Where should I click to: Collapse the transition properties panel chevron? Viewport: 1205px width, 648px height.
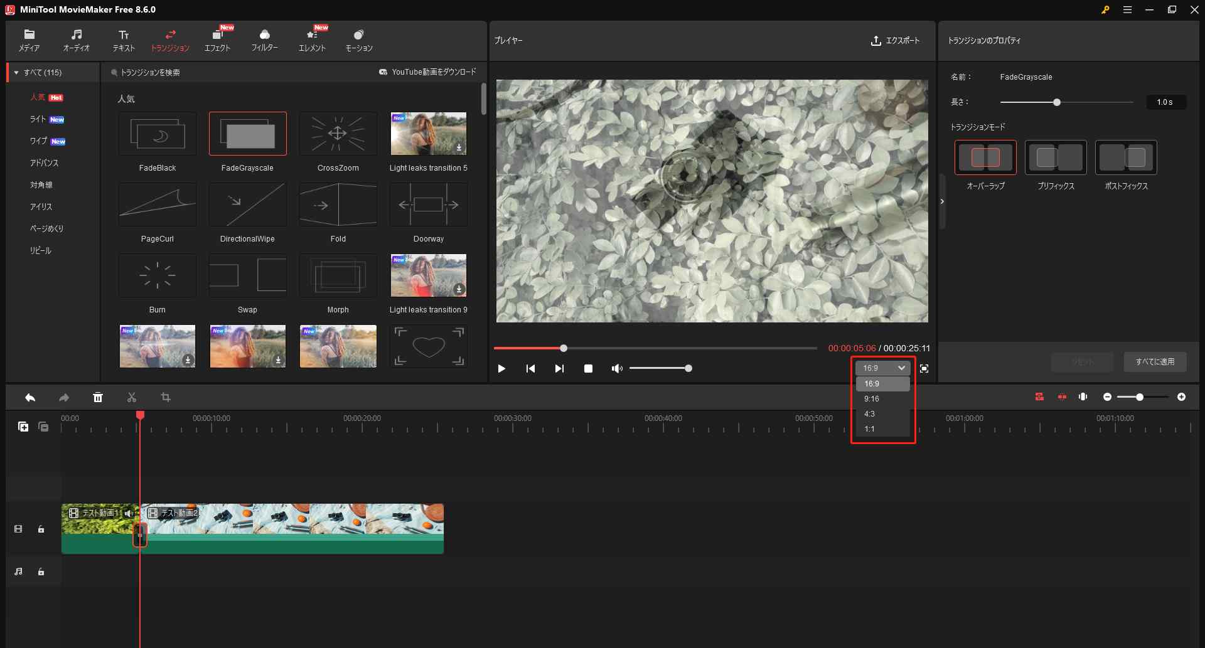click(x=942, y=201)
